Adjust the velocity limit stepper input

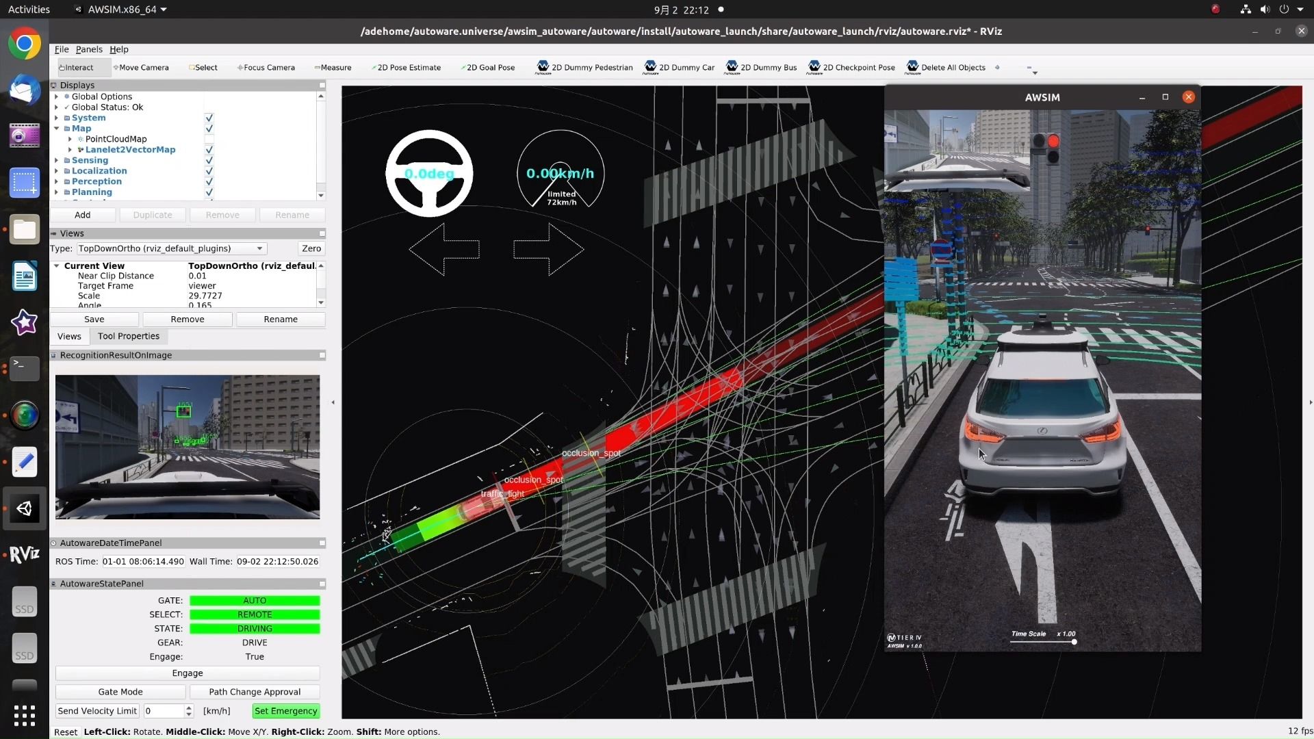[187, 710]
